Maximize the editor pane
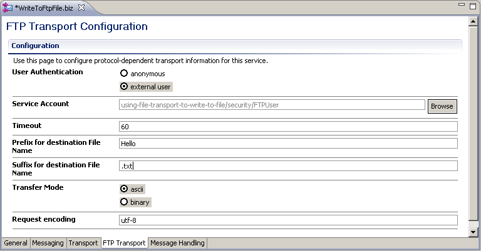The height and width of the screenshot is (251, 481). tap(473, 5)
